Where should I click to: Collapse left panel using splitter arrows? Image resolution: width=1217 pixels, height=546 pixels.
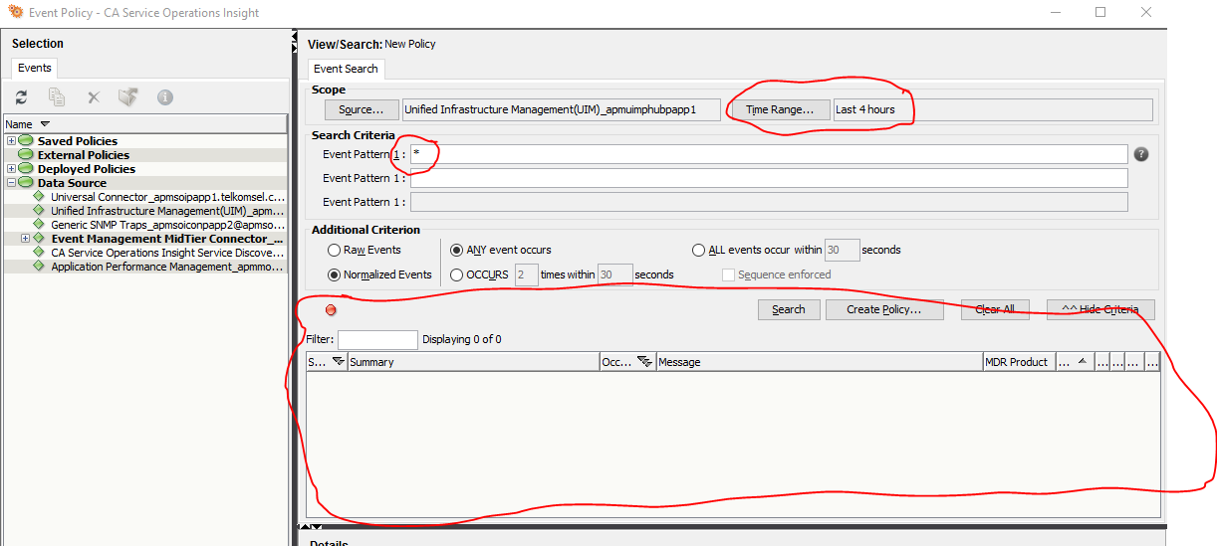295,36
